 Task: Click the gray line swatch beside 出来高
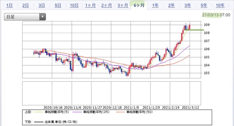(x=39, y=122)
